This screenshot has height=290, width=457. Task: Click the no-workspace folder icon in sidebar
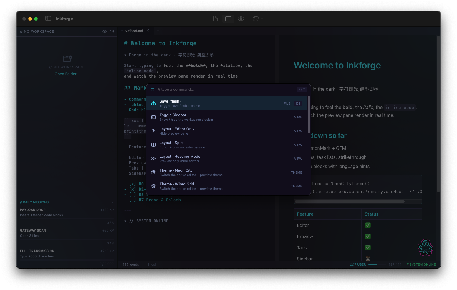[67, 58]
